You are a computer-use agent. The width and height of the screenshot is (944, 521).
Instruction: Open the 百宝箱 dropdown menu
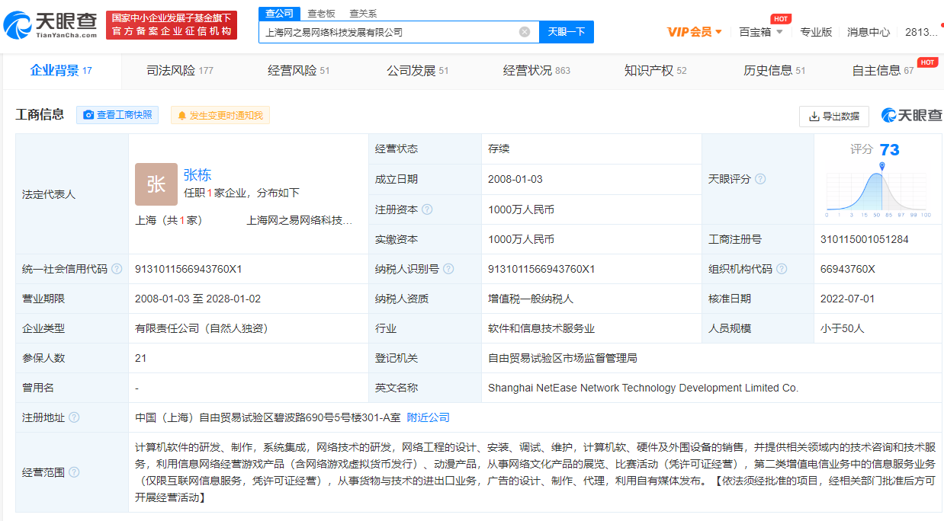[x=760, y=32]
